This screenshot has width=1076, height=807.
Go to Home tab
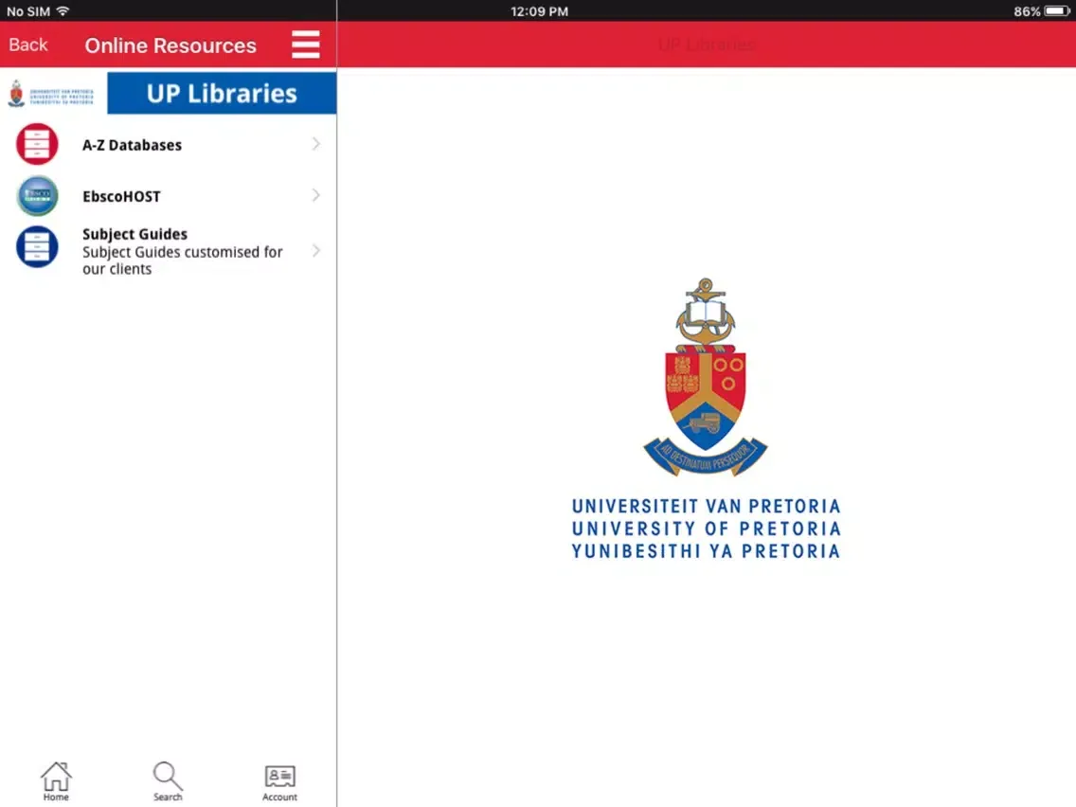click(x=56, y=780)
